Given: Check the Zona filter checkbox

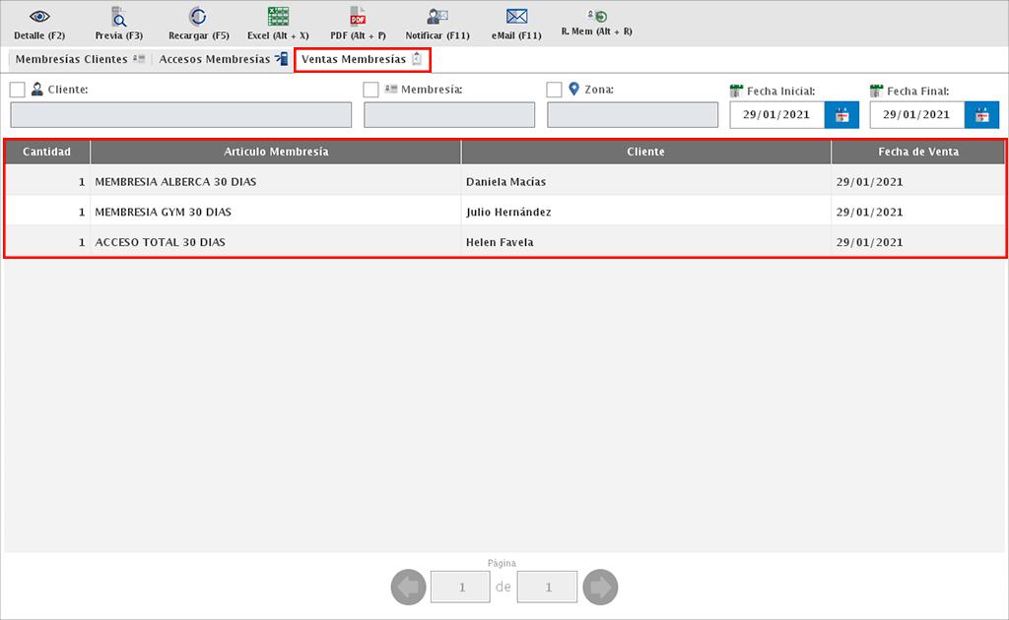Looking at the screenshot, I should pos(555,90).
